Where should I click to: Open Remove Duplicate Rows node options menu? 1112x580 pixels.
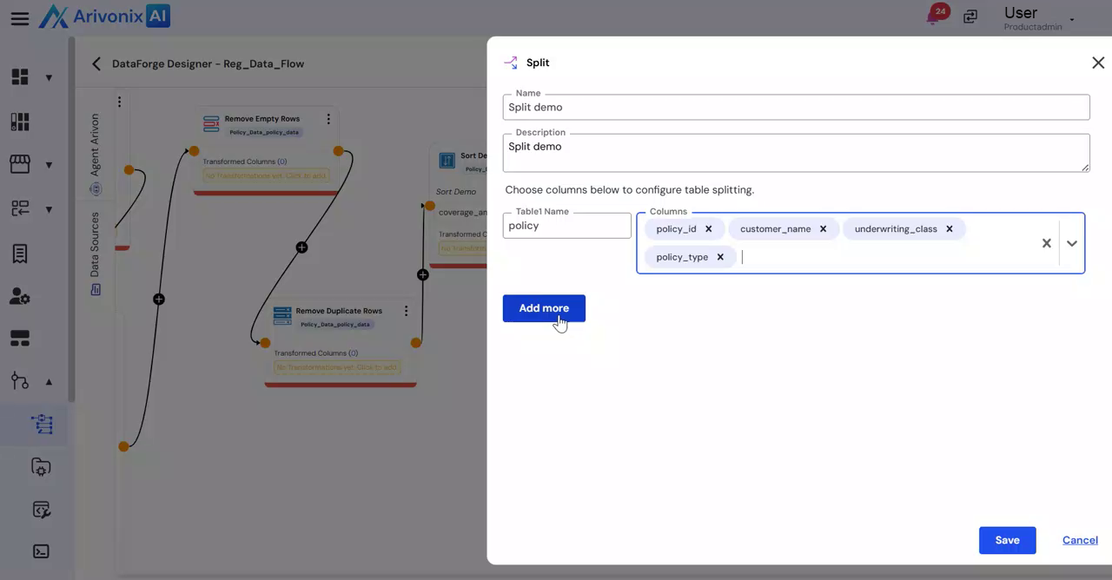[x=406, y=311]
